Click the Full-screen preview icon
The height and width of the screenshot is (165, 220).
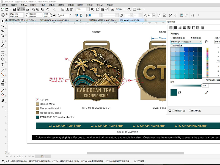(92, 9)
